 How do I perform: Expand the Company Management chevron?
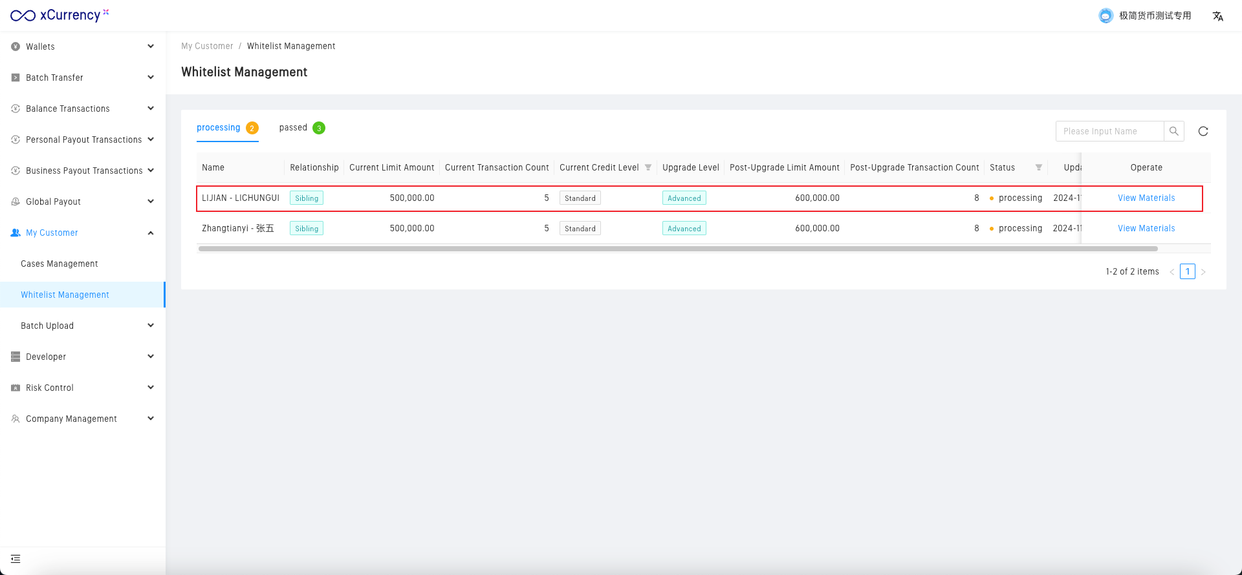(151, 419)
